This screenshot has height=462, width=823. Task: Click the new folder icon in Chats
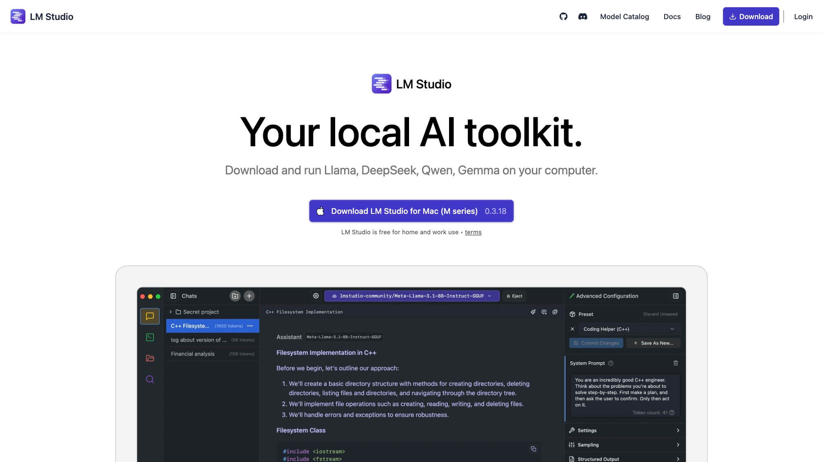coord(235,296)
